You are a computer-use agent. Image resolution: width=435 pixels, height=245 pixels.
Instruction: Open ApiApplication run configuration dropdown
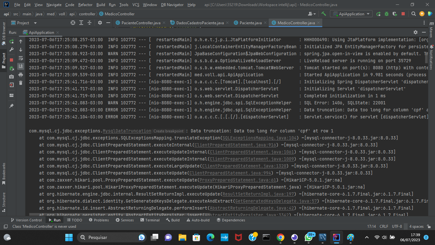[x=351, y=14]
